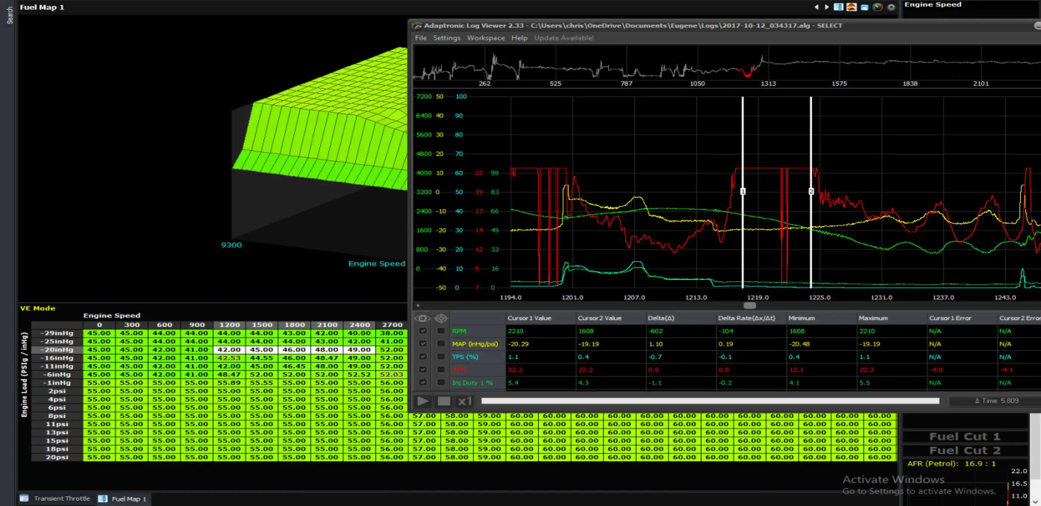Select the 42.00 cell at -20inHg 1200

(x=229, y=350)
